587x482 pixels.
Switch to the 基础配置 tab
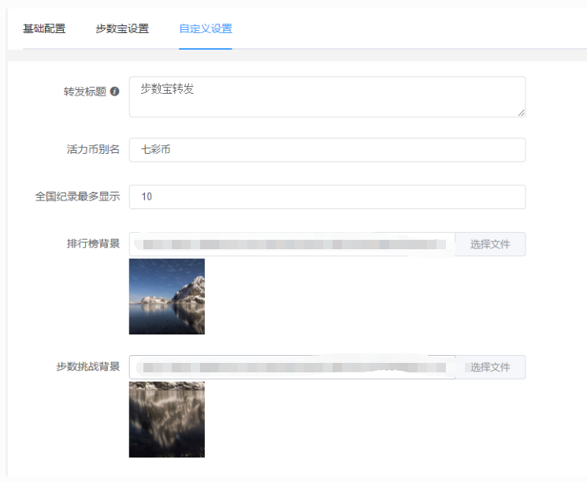(x=44, y=28)
